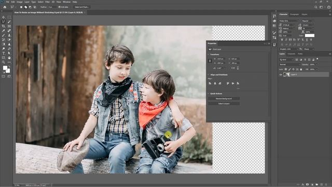Open the Filter menu
Screen dimensions: 332x187
click(x=47, y=2)
